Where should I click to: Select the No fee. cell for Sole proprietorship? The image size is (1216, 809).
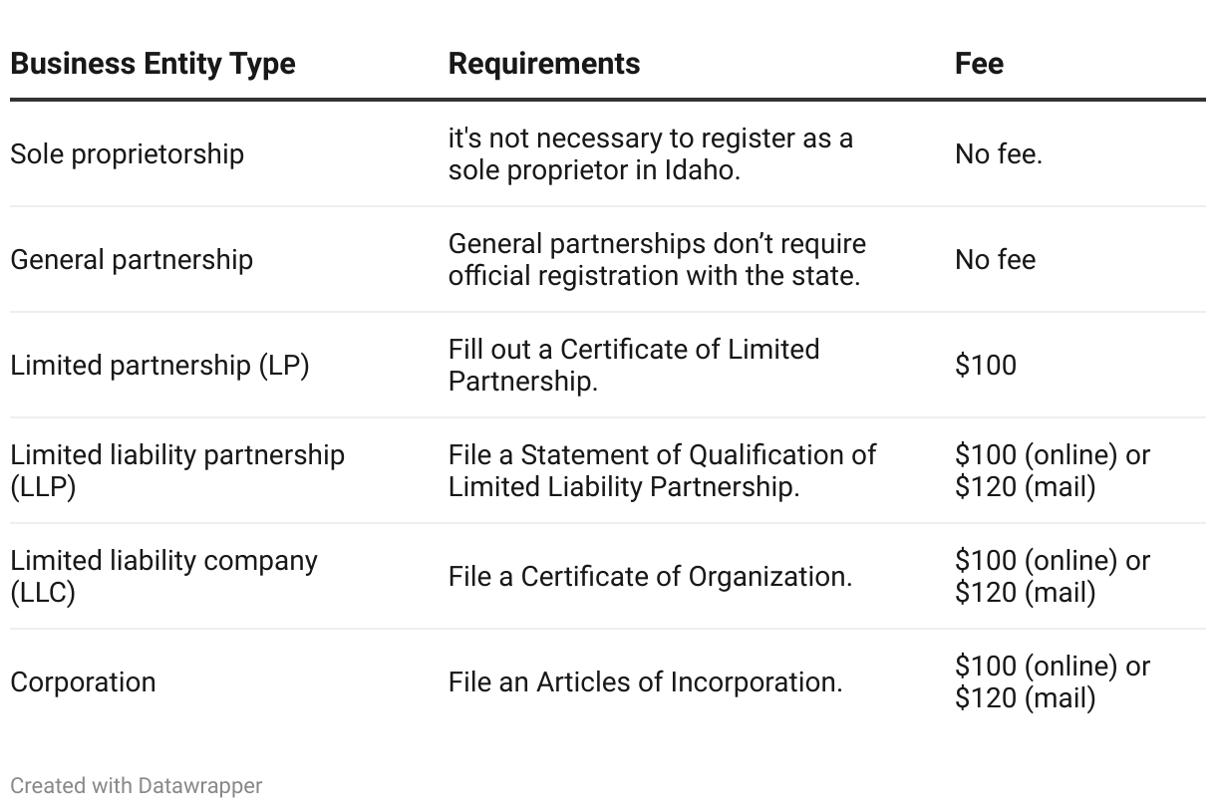point(999,154)
